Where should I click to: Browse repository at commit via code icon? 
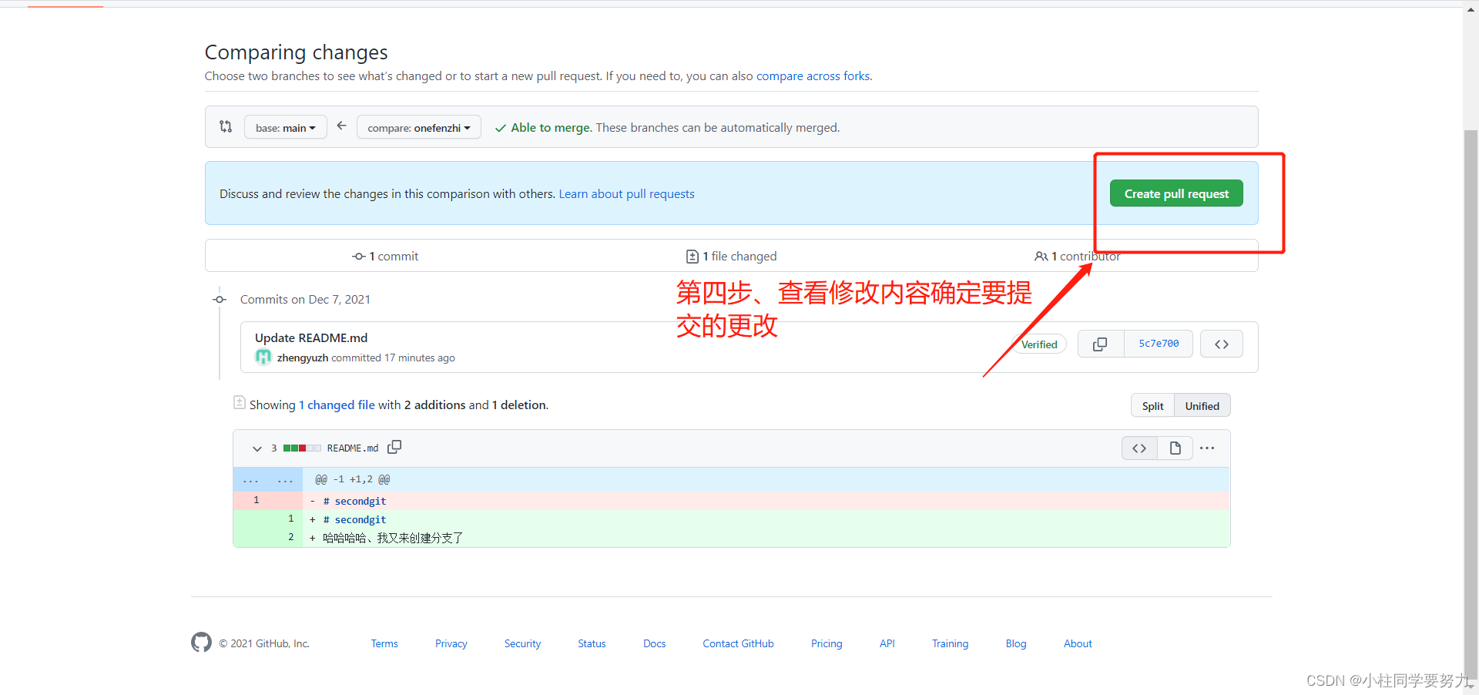point(1222,344)
